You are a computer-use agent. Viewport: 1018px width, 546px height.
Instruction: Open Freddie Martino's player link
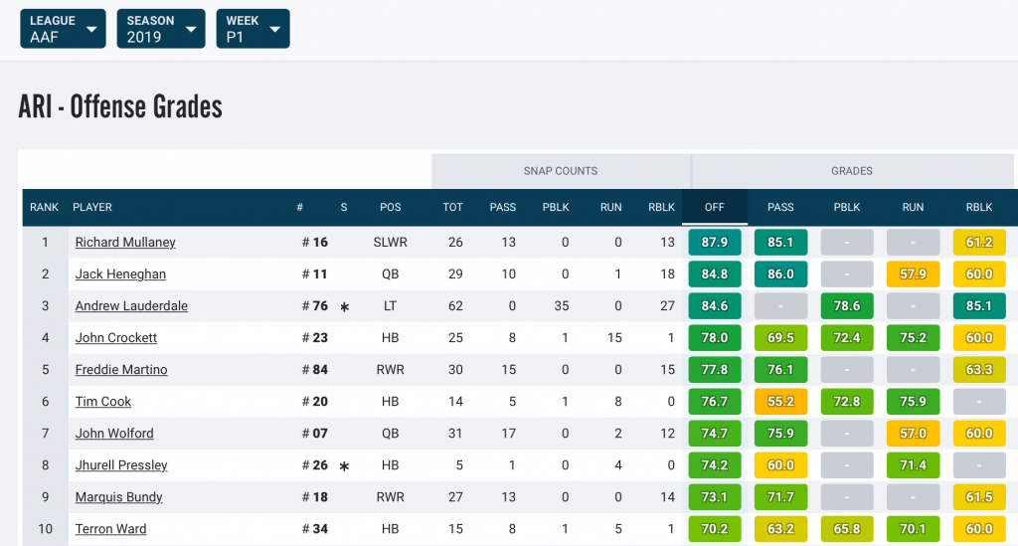[121, 369]
